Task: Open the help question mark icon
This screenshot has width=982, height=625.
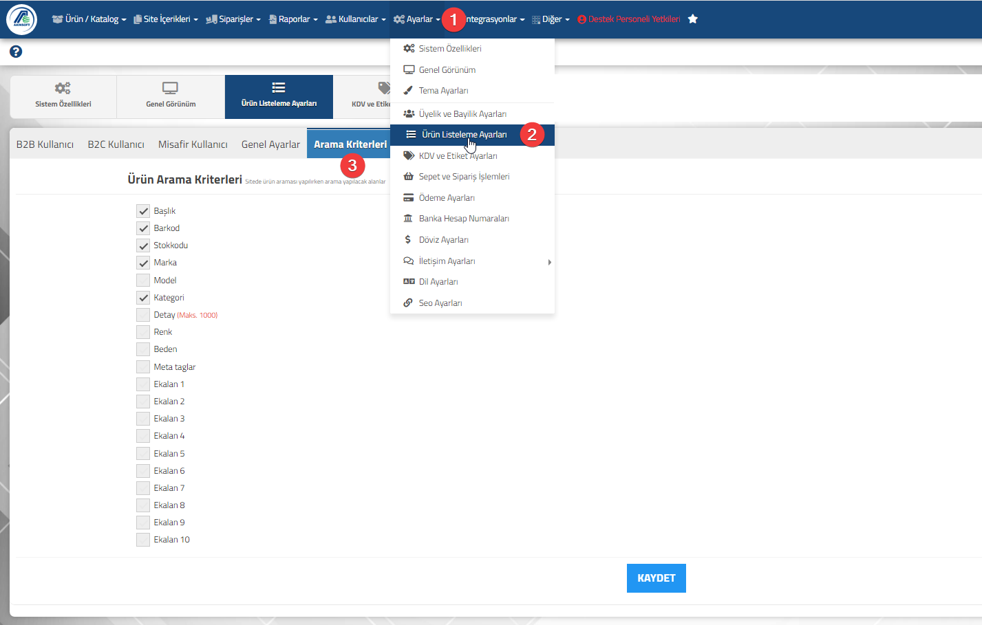Action: click(x=16, y=52)
